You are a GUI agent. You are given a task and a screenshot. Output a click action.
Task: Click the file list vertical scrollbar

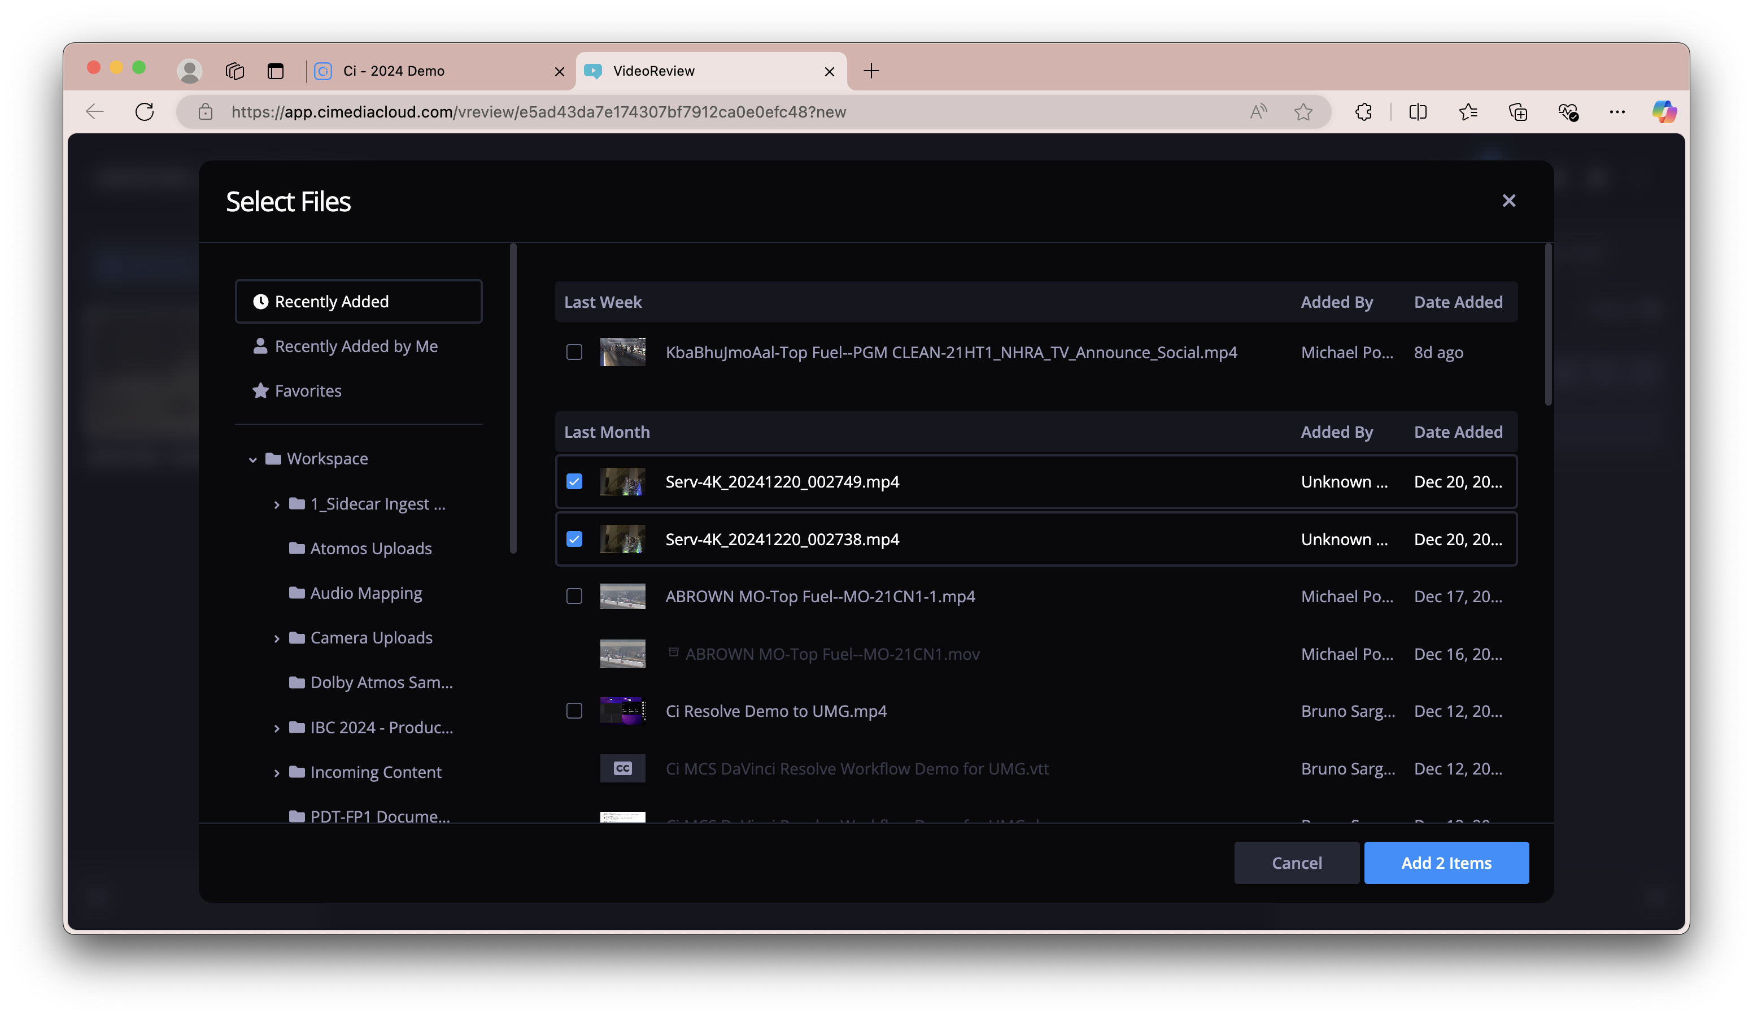1549,324
